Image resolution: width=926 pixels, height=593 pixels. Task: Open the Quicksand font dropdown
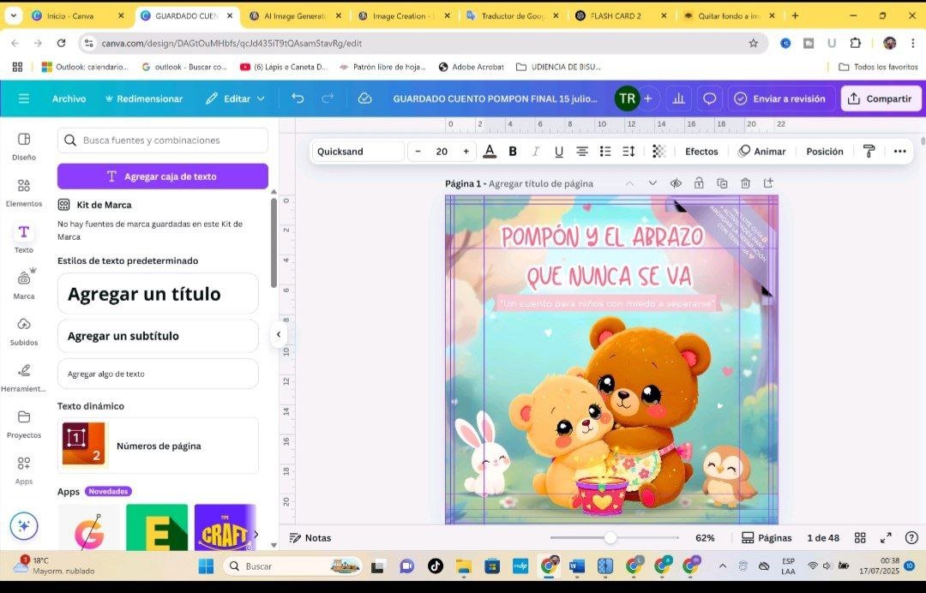coord(357,151)
